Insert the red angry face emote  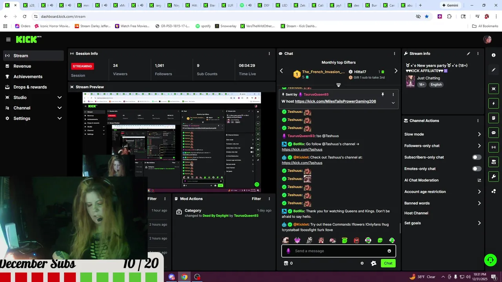pos(356,240)
